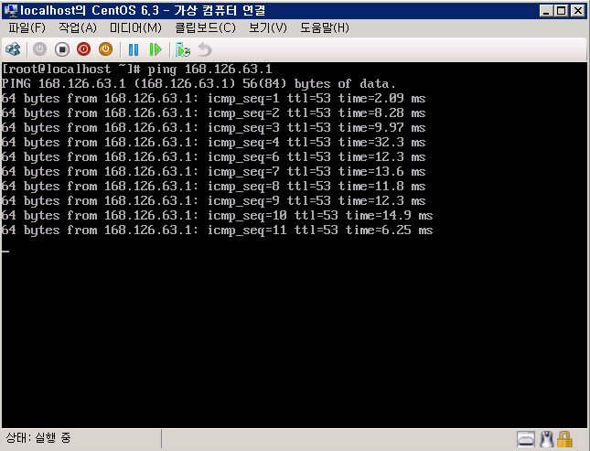Minimize the virtual machine connection window

(x=546, y=11)
